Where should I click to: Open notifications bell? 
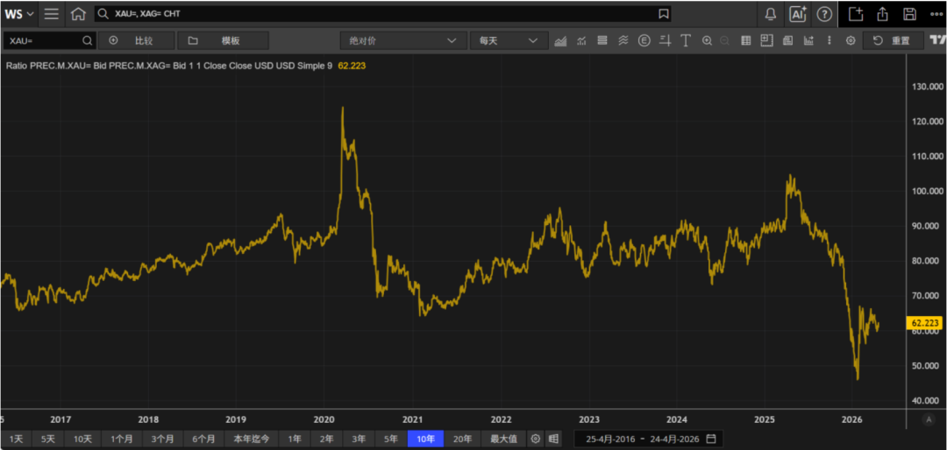click(771, 14)
